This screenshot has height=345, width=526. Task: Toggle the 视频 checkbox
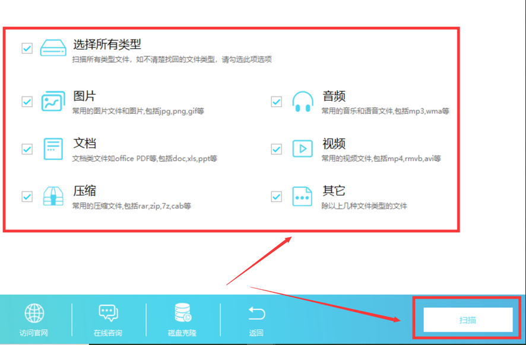point(275,149)
